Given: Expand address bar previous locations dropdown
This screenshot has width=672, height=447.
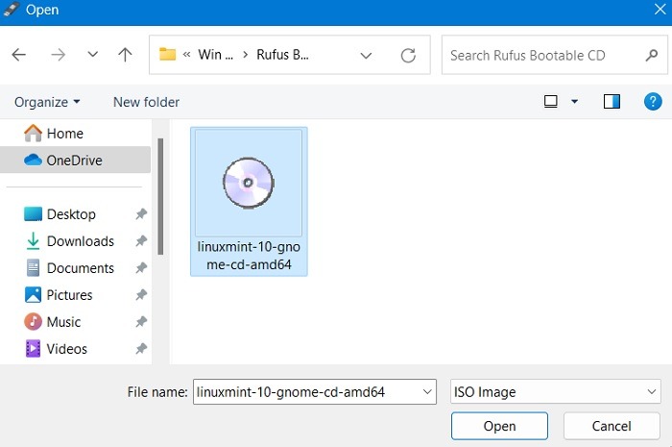Looking at the screenshot, I should point(366,56).
